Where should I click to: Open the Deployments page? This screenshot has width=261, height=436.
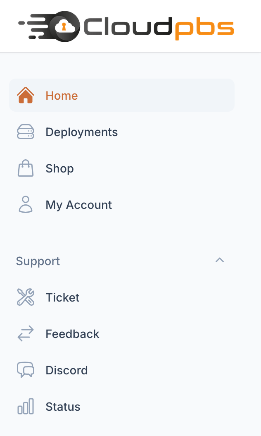tap(81, 132)
